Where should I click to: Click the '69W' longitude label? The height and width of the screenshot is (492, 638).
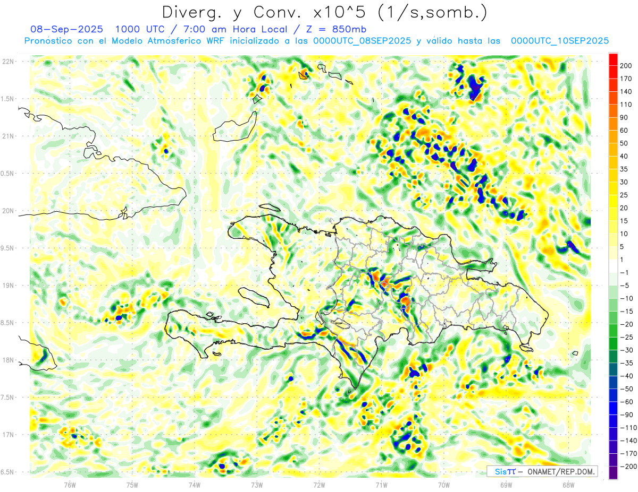pyautogui.click(x=506, y=485)
